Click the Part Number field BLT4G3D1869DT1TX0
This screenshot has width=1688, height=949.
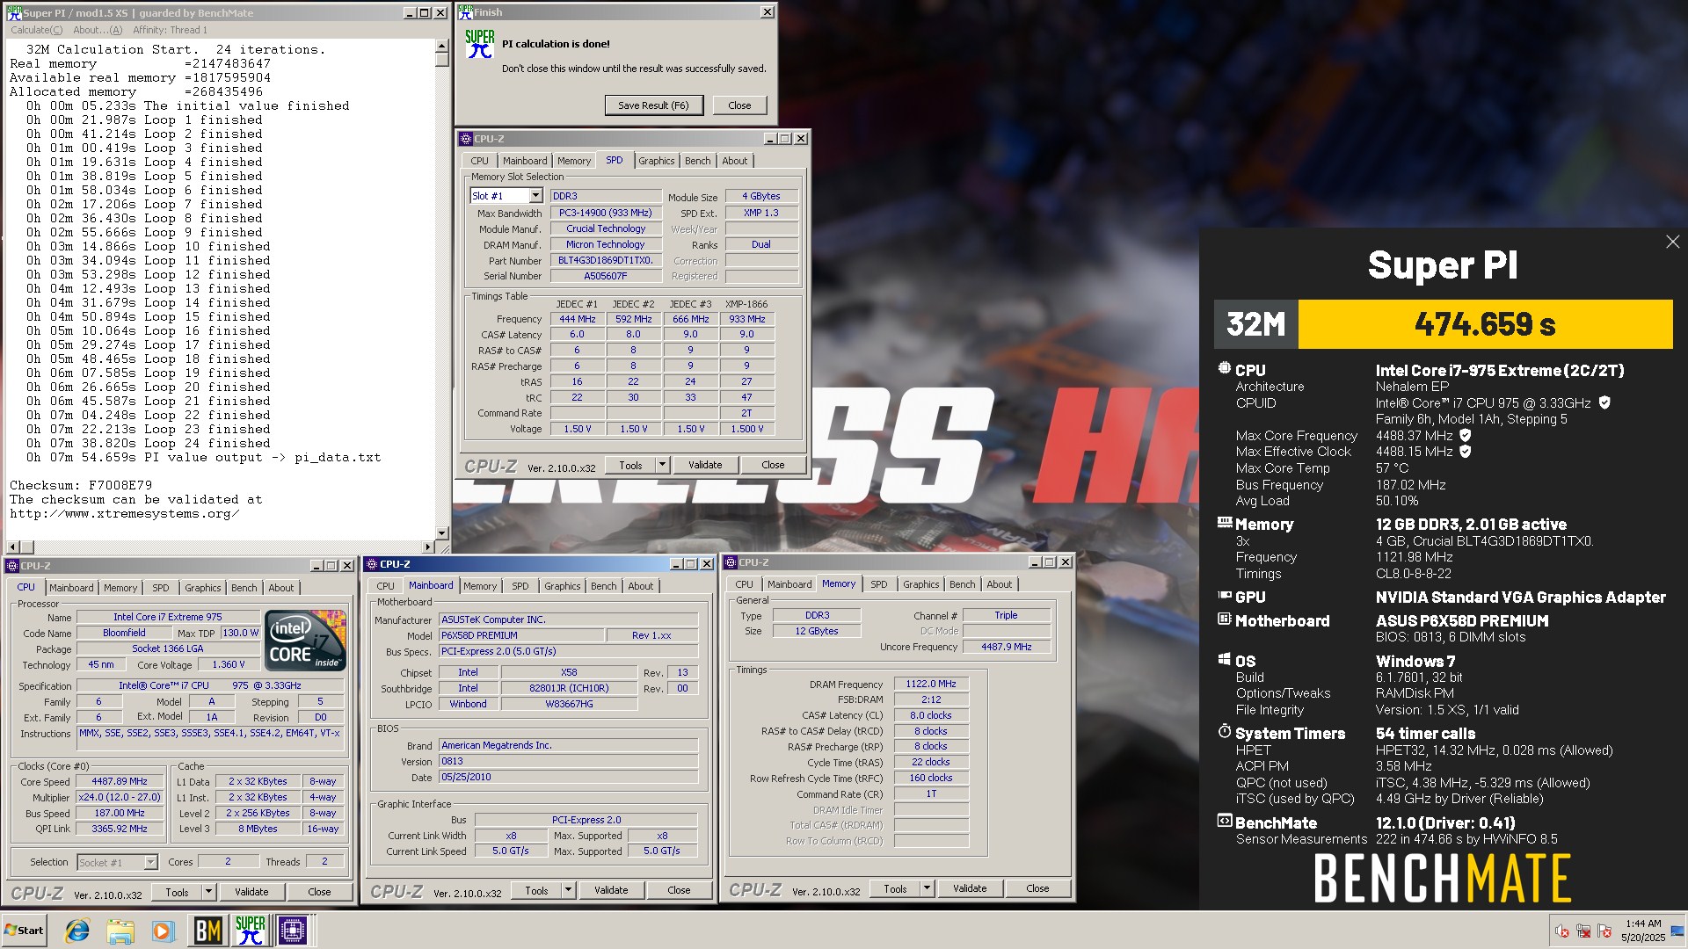(605, 260)
